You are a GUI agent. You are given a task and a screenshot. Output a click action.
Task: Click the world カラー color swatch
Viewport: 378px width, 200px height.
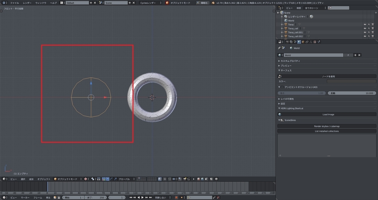(x=351, y=81)
